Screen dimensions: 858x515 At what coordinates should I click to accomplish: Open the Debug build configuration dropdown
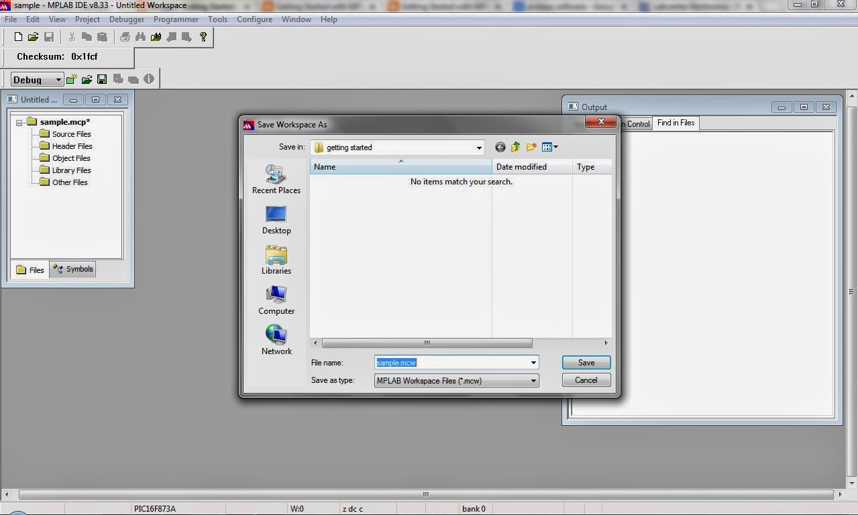58,80
